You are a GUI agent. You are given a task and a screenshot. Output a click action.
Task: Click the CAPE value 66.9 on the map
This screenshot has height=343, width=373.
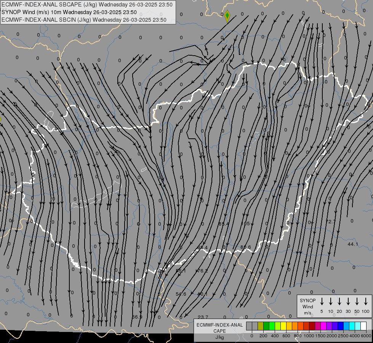click(x=137, y=317)
